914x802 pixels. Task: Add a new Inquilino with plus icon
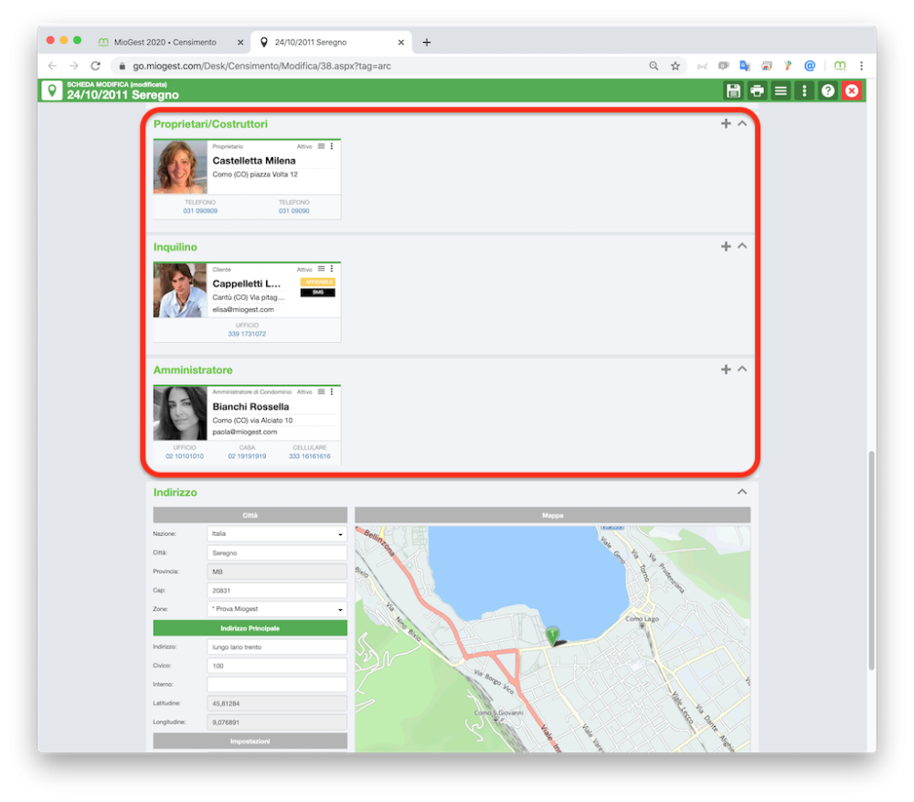pos(726,246)
